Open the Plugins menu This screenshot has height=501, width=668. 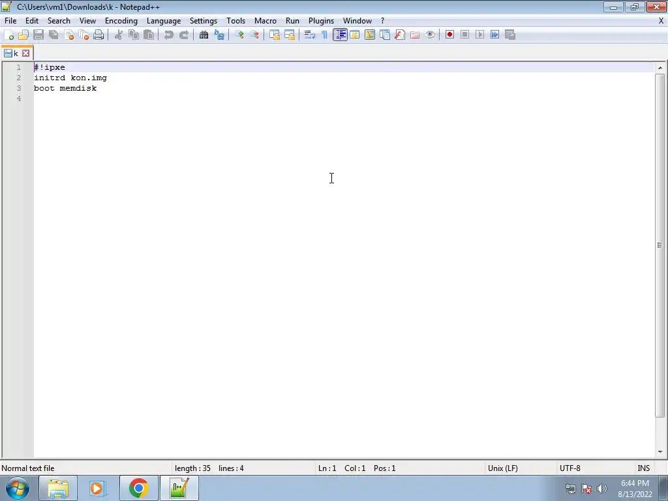(x=321, y=21)
